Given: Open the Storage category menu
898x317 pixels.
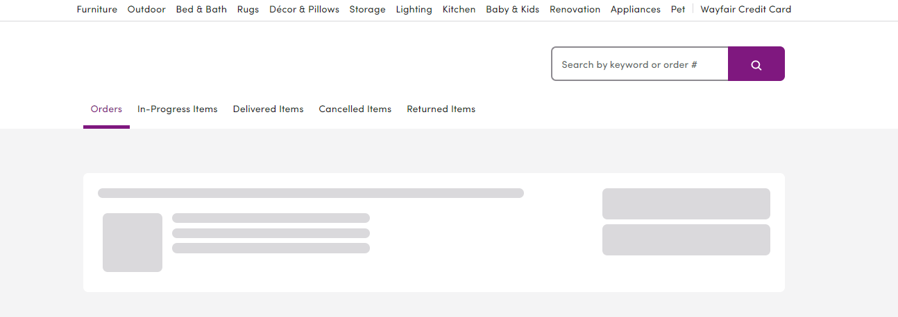Looking at the screenshot, I should [x=367, y=10].
